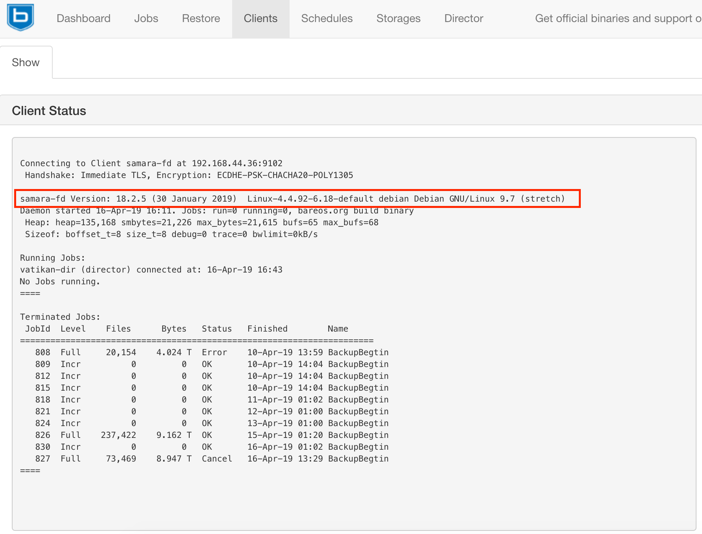Screen dimensions: 702x534
Task: Go to the Jobs section
Action: tap(146, 19)
